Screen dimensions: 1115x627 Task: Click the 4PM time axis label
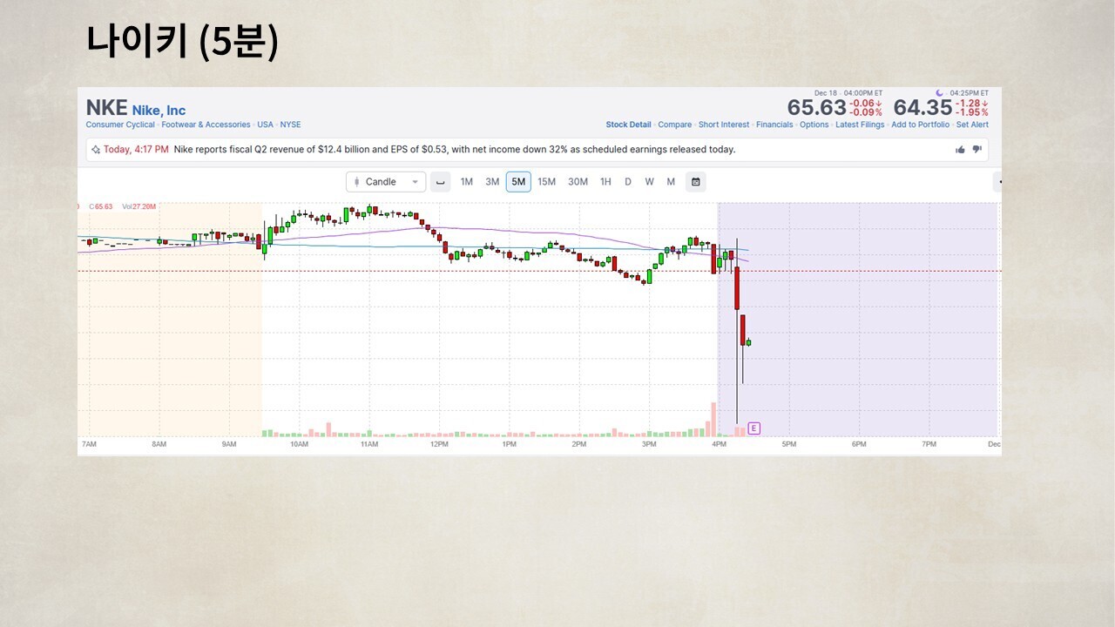[x=719, y=444]
